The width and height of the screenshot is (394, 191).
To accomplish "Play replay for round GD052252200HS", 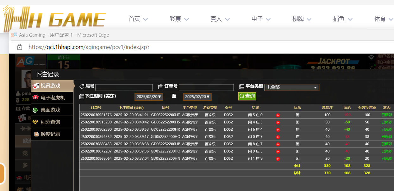I will tap(278, 122).
